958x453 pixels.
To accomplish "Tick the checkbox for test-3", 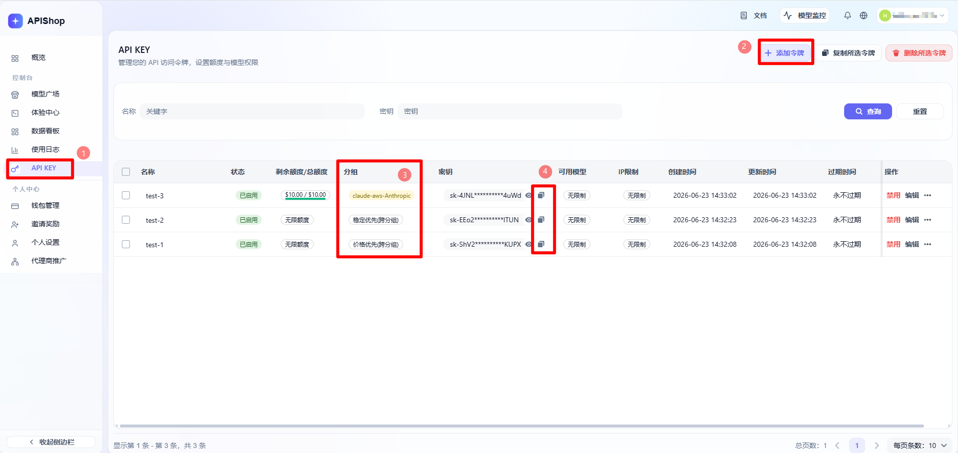I will (126, 195).
